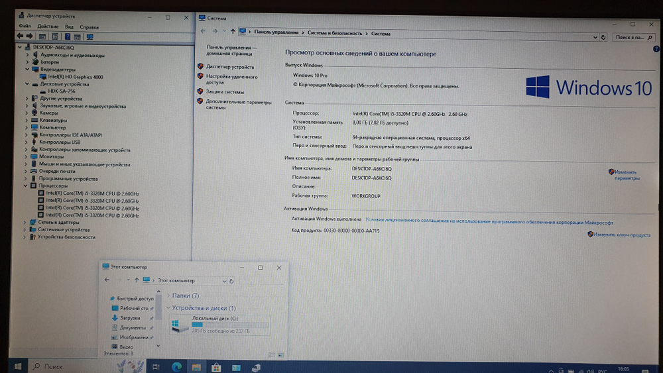Select Intel(R) HD Graphics 4000 device

(76, 77)
